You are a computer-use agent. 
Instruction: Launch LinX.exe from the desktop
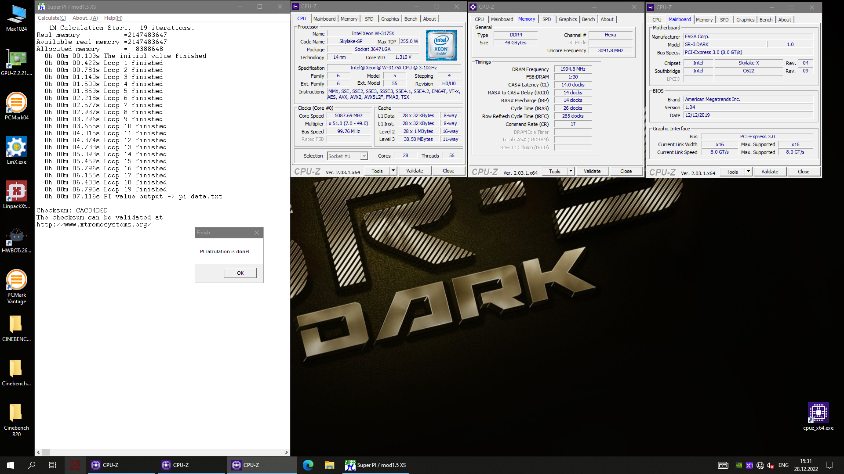16,151
